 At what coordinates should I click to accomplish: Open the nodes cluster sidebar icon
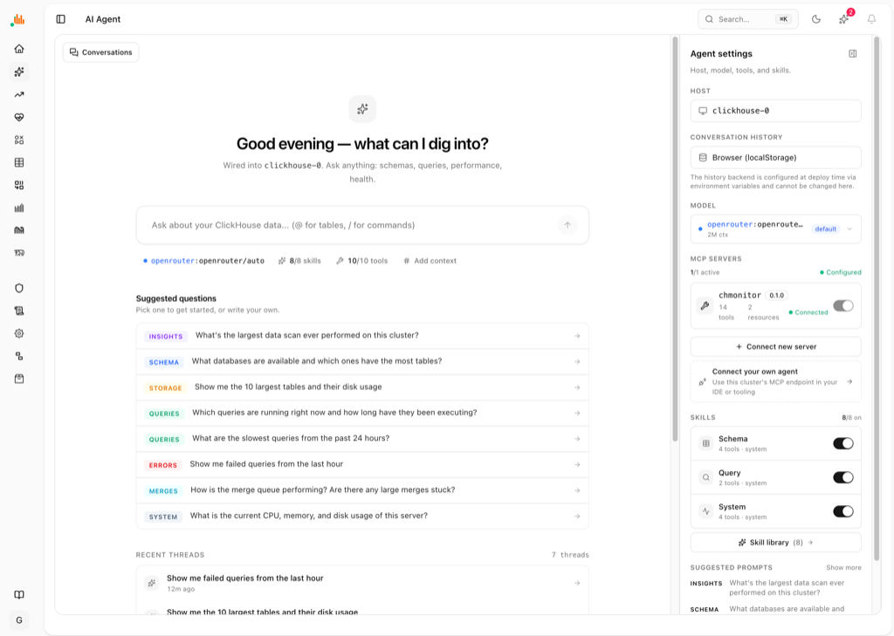point(19,356)
